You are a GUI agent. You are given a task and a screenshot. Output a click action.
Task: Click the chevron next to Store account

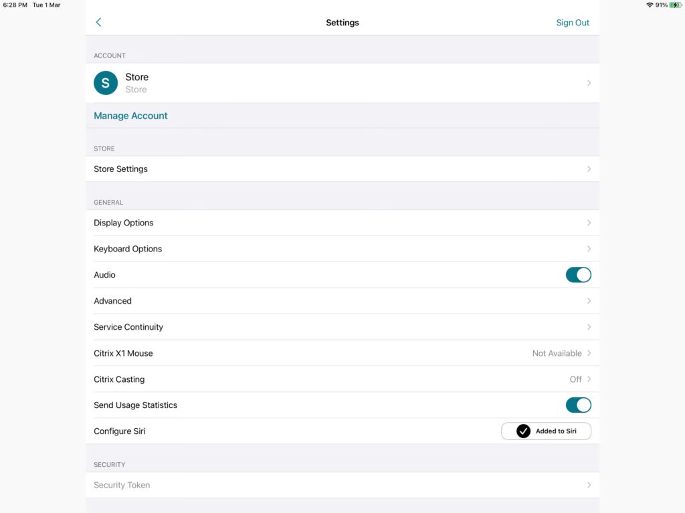click(589, 83)
